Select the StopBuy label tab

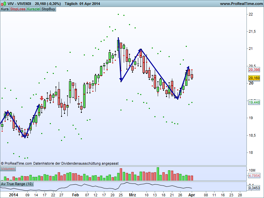click(48, 9)
